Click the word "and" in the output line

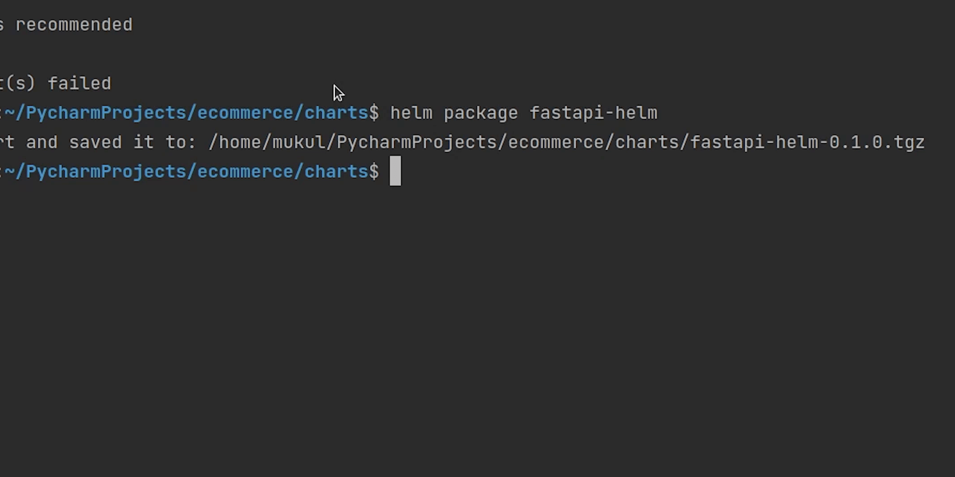tap(42, 143)
